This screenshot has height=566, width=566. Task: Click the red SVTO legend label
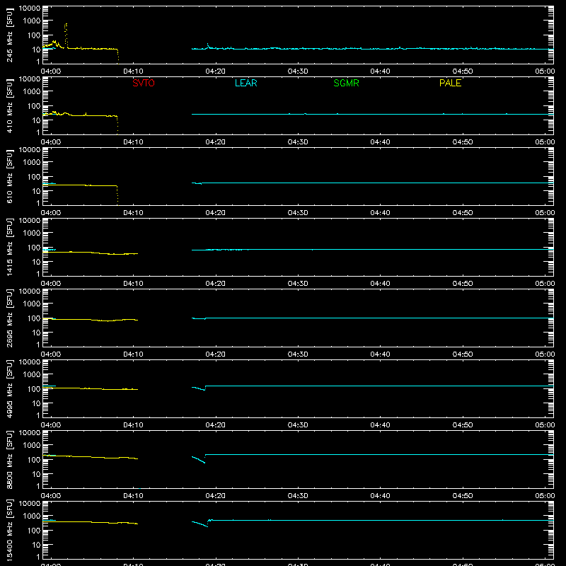pos(144,83)
